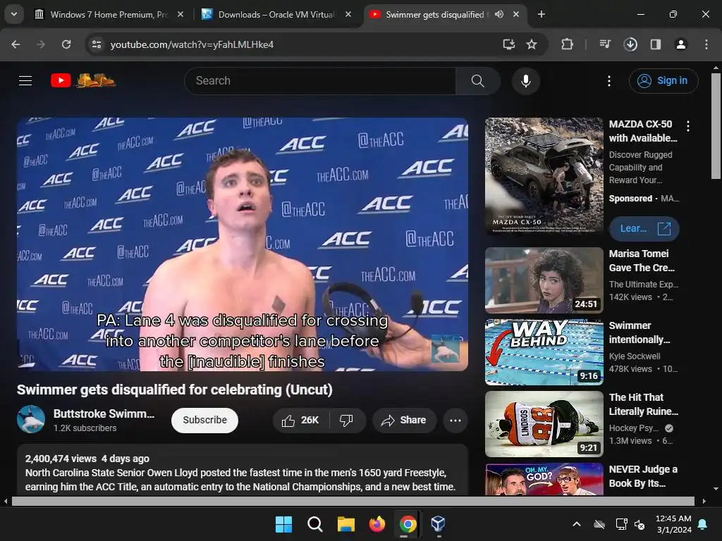This screenshot has height=541, width=722.
Task: Open Firefox from the taskbar
Action: (x=377, y=524)
